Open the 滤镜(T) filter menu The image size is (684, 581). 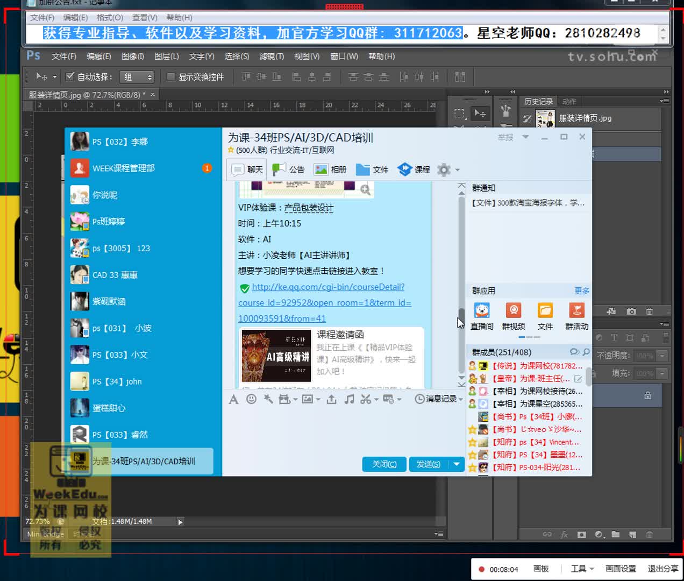pos(272,56)
